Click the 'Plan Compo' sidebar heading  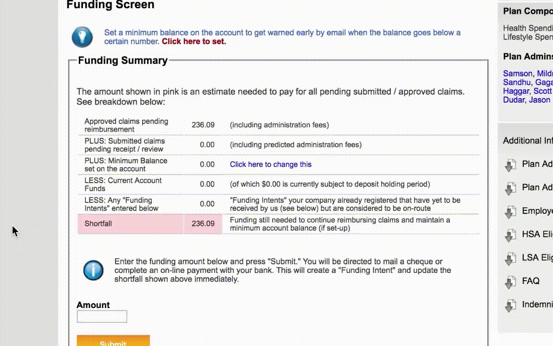(528, 11)
